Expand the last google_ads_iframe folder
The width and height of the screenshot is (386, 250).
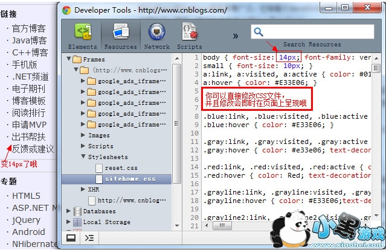(83, 124)
